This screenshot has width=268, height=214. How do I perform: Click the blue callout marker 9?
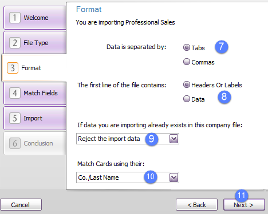(x=152, y=139)
